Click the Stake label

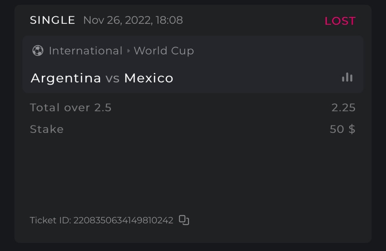pyautogui.click(x=47, y=129)
